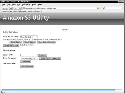This screenshot has height=94, width=125.
Task: Open the Getting Started bookmark
Action: (7, 11)
